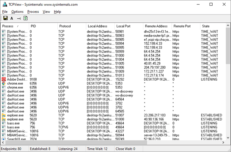231x152 pixels.
Task: Click Endpoints: 80 in status bar
Action: (11, 149)
